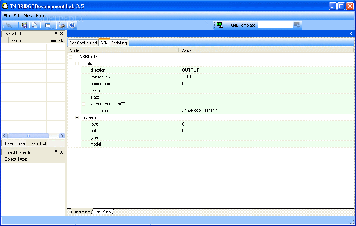Open the layout view dropdown arrow
Viewport: 356px width, 226px height.
(x=53, y=25)
